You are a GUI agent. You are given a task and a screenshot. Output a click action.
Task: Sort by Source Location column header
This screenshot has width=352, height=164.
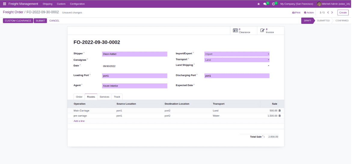coord(126,104)
